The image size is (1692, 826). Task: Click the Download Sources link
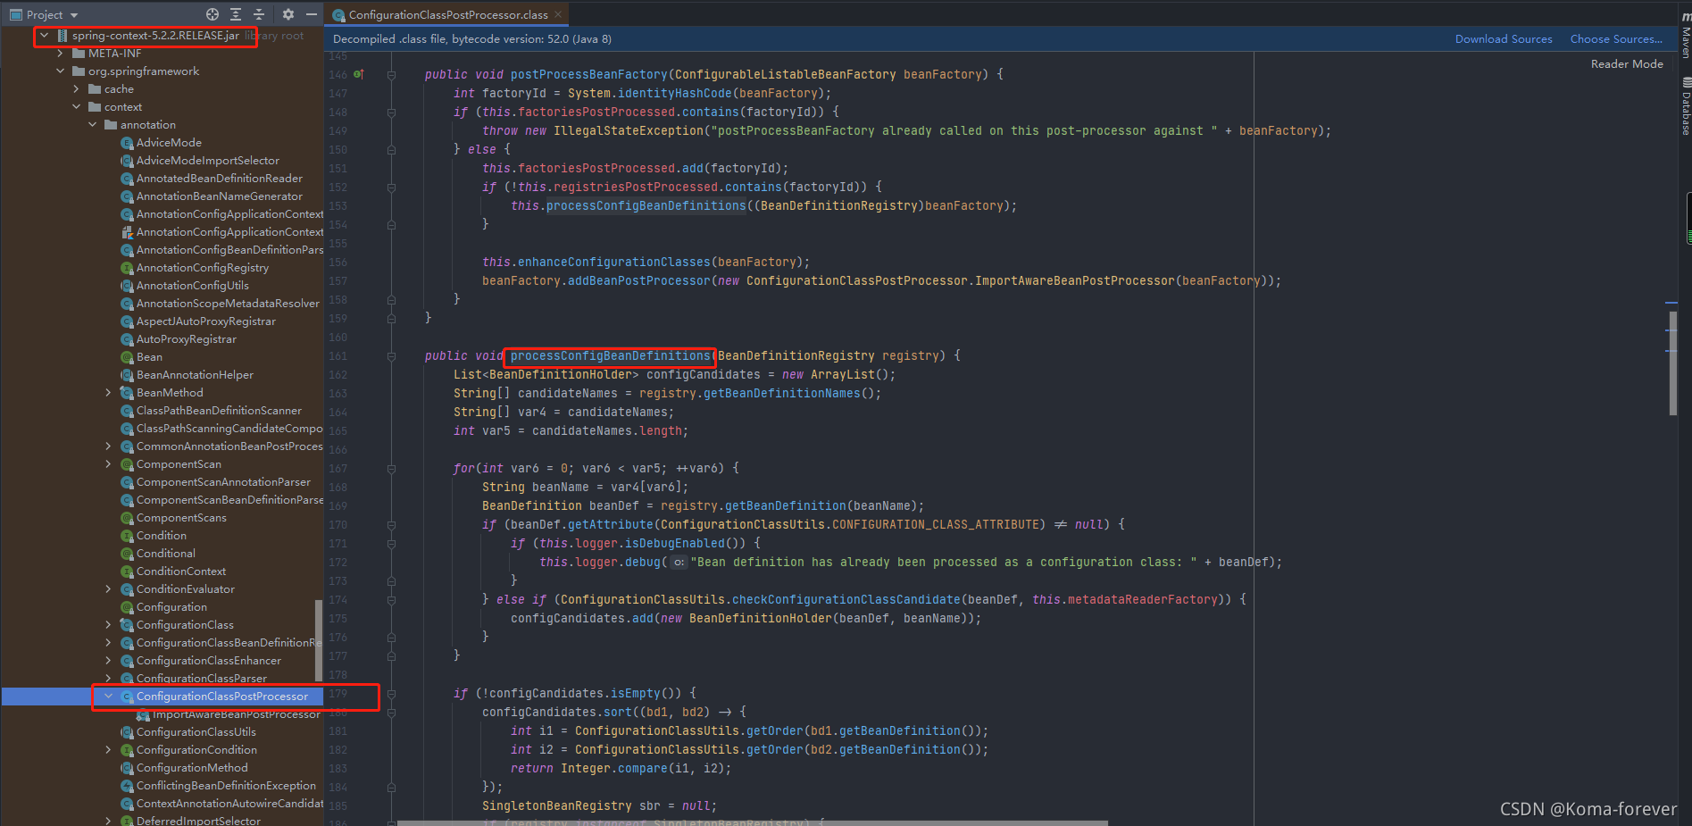click(x=1504, y=39)
